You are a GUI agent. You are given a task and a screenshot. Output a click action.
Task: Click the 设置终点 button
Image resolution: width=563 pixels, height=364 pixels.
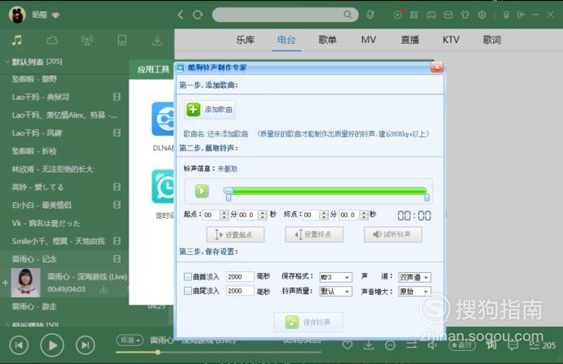pos(314,235)
